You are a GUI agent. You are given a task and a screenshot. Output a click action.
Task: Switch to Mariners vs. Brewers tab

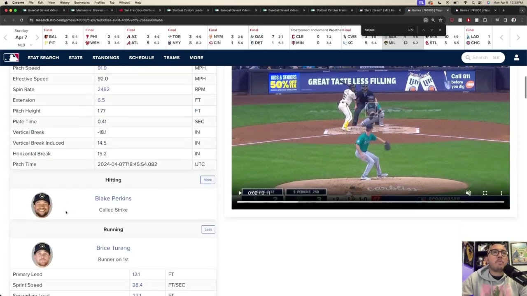click(x=91, y=10)
